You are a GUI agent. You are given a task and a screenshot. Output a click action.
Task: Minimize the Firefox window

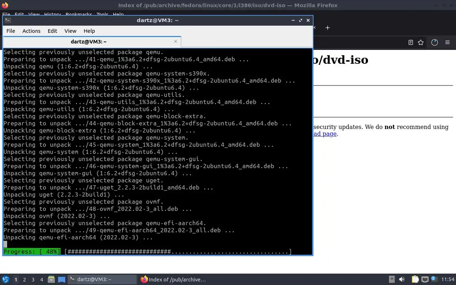[437, 5]
